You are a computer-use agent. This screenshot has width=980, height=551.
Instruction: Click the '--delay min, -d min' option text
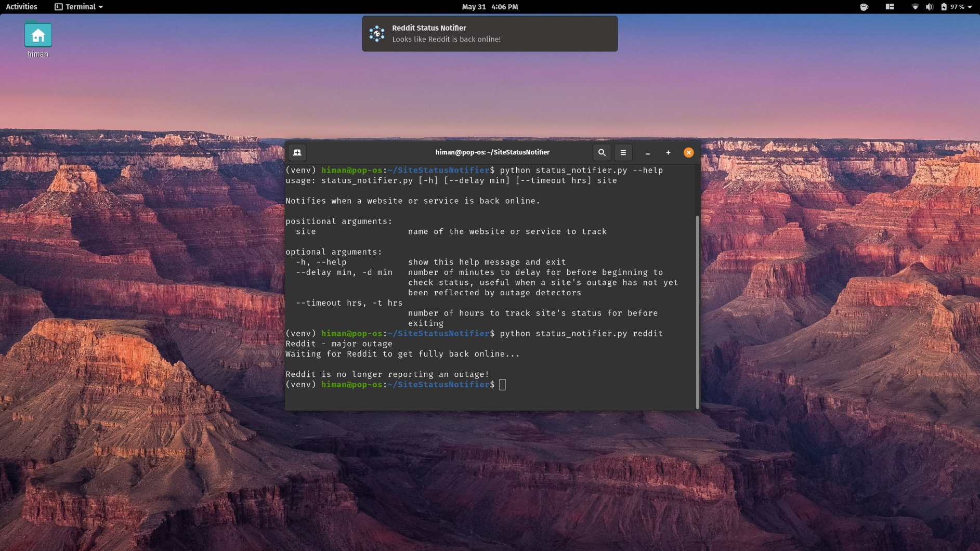344,272
